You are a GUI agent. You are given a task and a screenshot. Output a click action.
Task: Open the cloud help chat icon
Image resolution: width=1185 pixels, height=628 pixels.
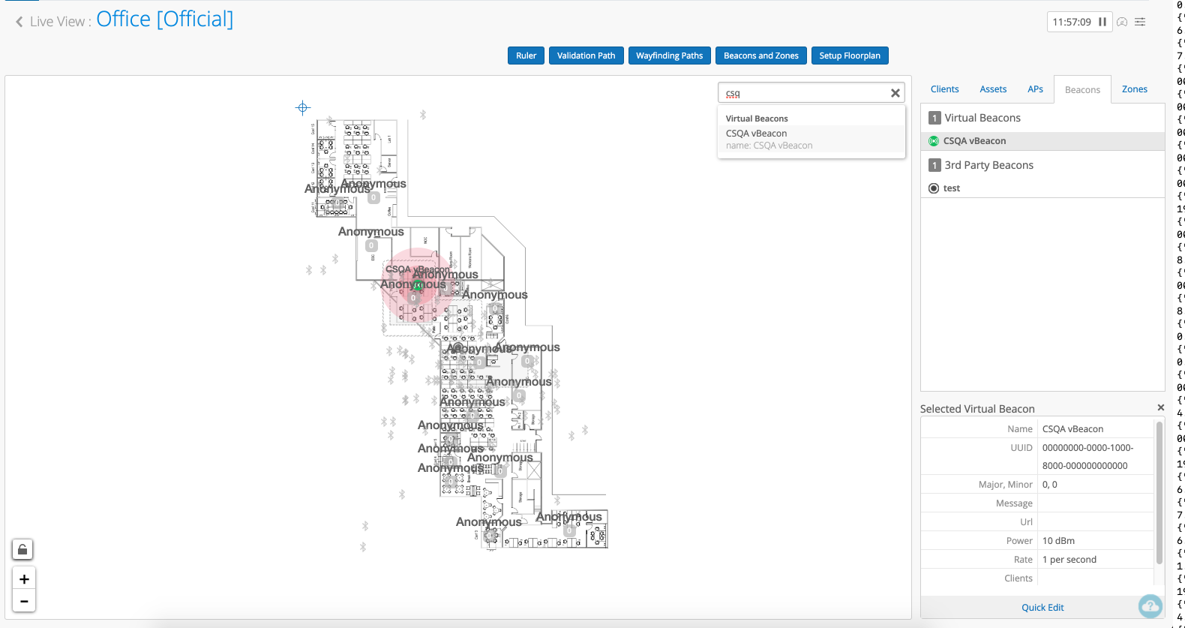(1150, 605)
